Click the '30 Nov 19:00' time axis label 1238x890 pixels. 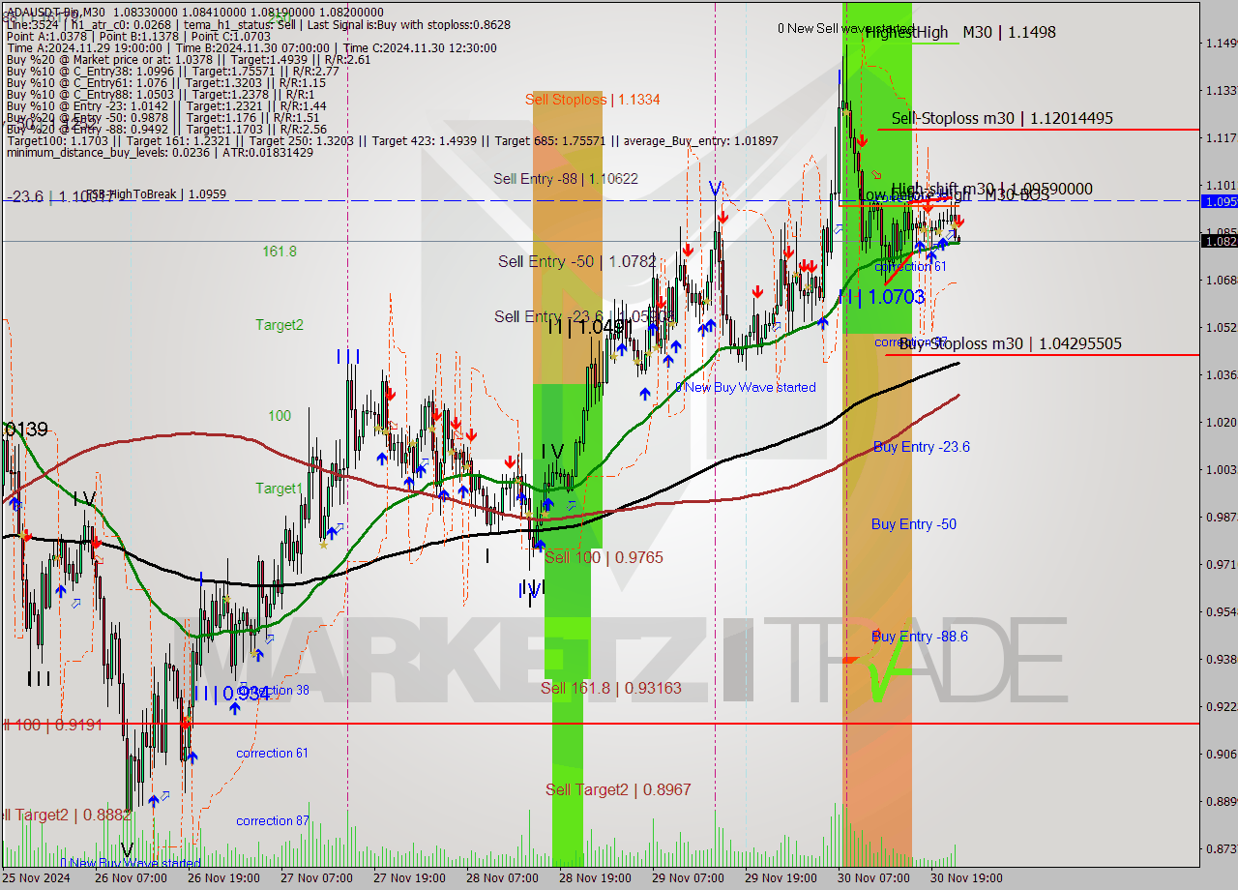966,878
